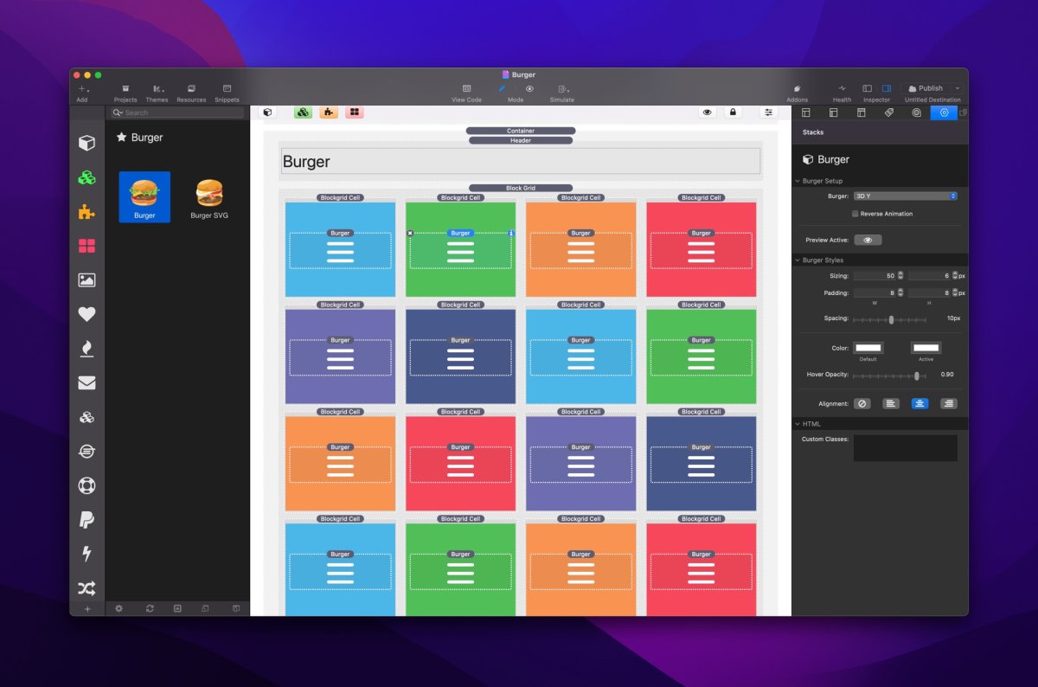Screen dimensions: 1038x687
Task: Click the Default color swatch
Action: click(x=868, y=348)
